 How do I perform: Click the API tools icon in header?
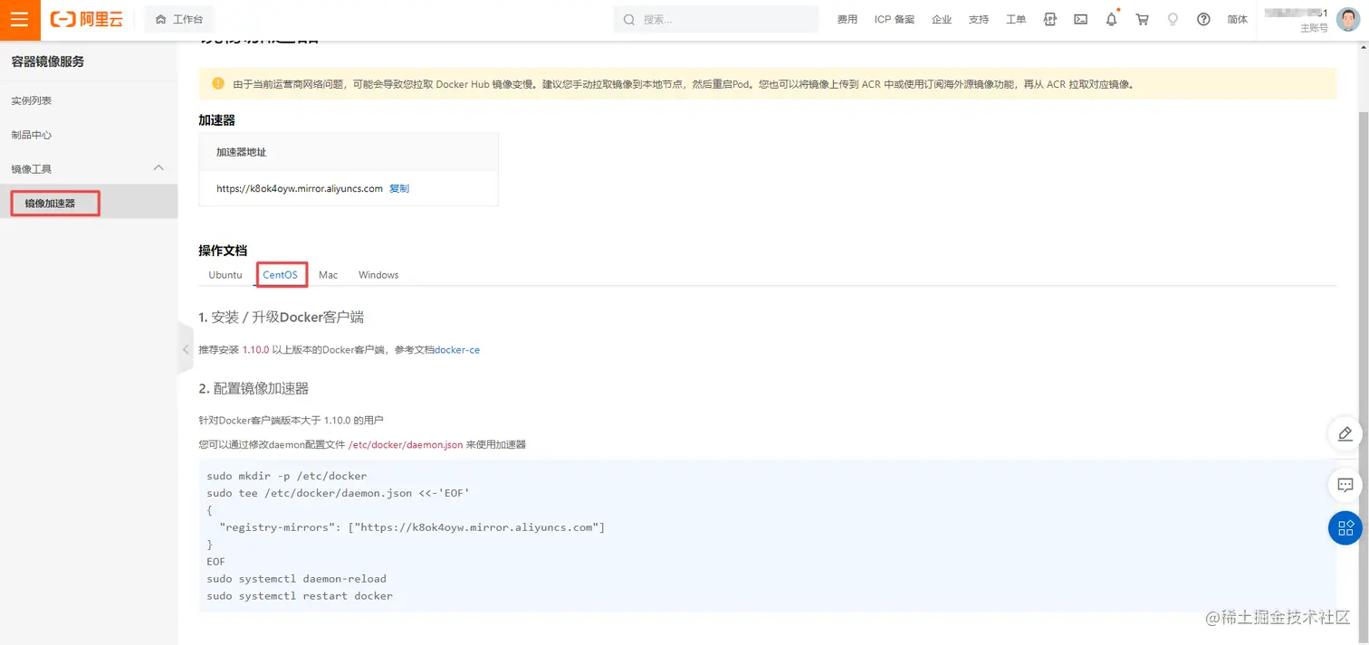1050,19
